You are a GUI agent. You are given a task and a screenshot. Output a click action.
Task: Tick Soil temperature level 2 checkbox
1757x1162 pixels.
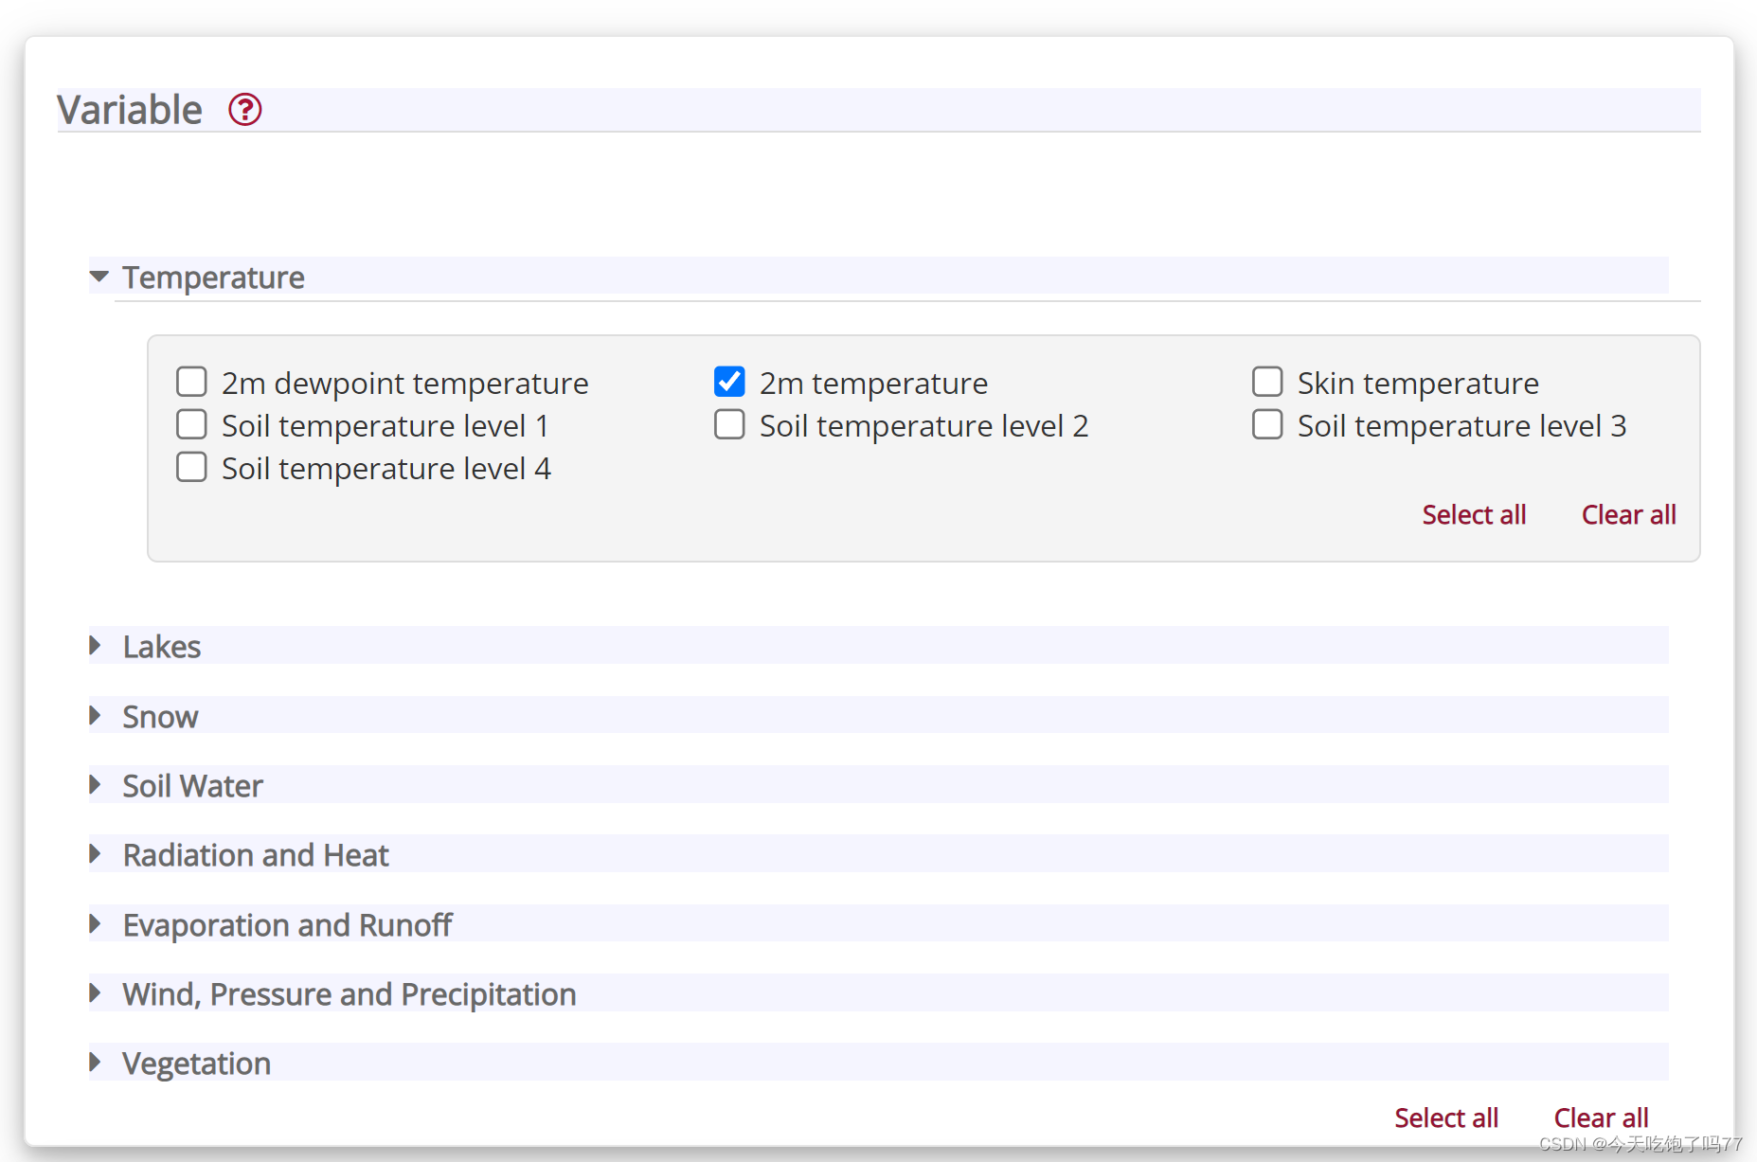tap(729, 424)
